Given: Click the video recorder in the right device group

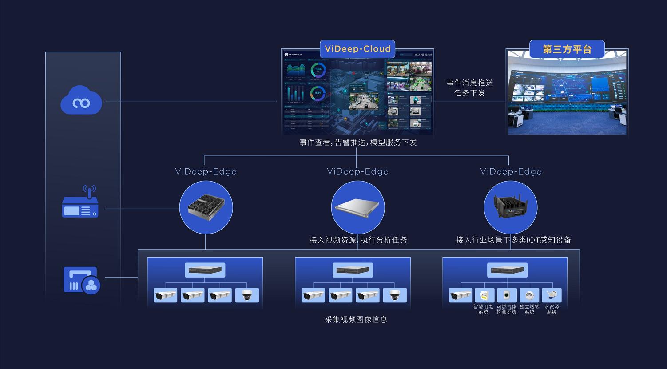Looking at the screenshot, I should pos(507,270).
